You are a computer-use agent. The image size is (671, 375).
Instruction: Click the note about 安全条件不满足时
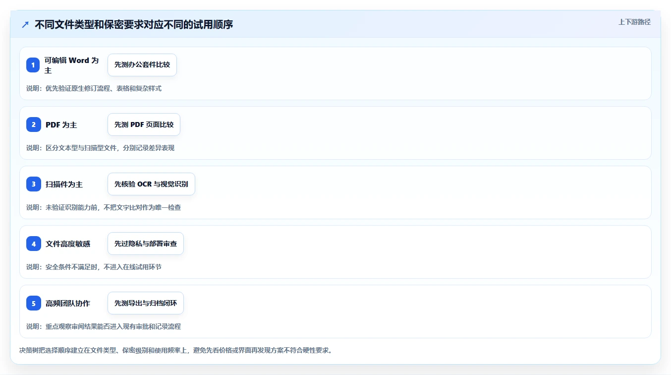click(94, 267)
